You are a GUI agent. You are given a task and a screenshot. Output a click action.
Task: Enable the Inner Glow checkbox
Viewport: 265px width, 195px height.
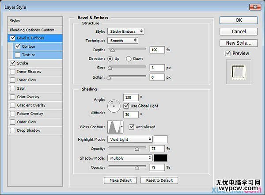[x=12, y=80]
